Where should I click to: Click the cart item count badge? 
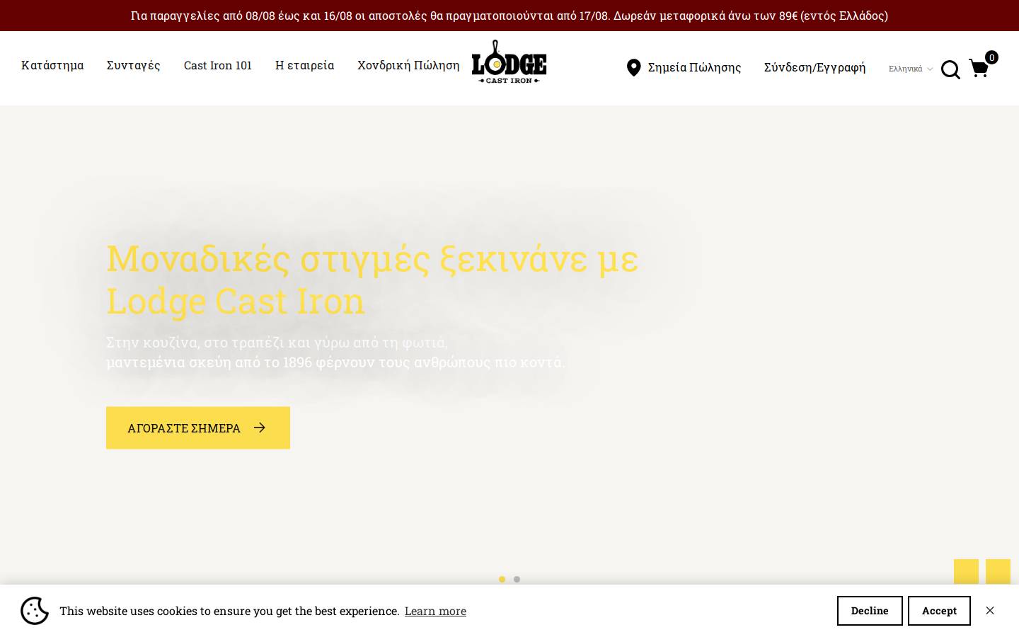pyautogui.click(x=991, y=57)
